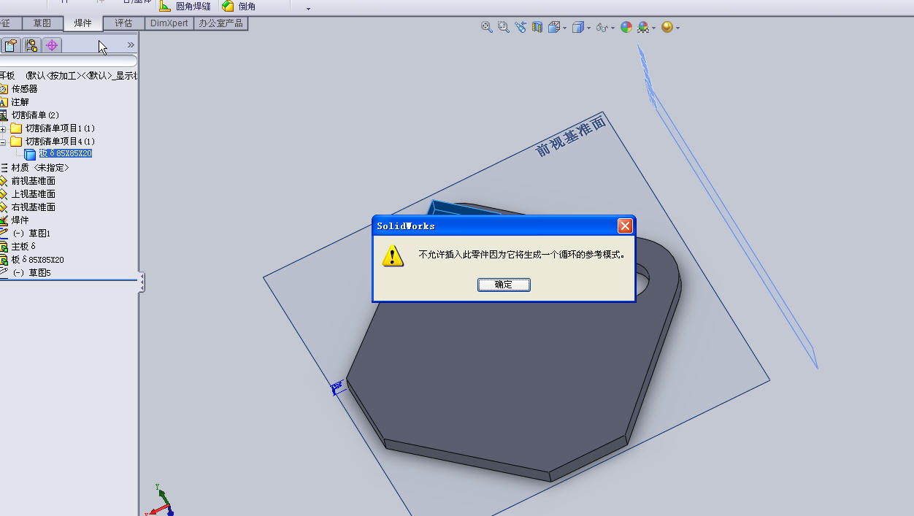Select the 主板δ feature
914x516 pixels.
click(23, 247)
